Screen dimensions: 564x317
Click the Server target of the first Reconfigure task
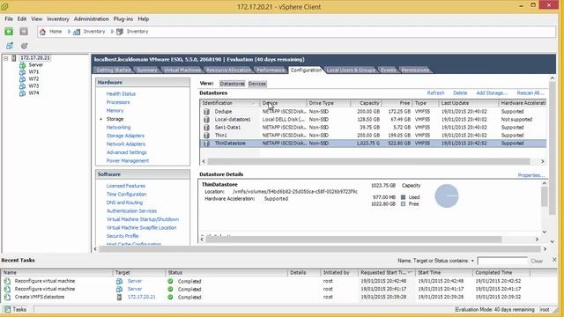[135, 281]
